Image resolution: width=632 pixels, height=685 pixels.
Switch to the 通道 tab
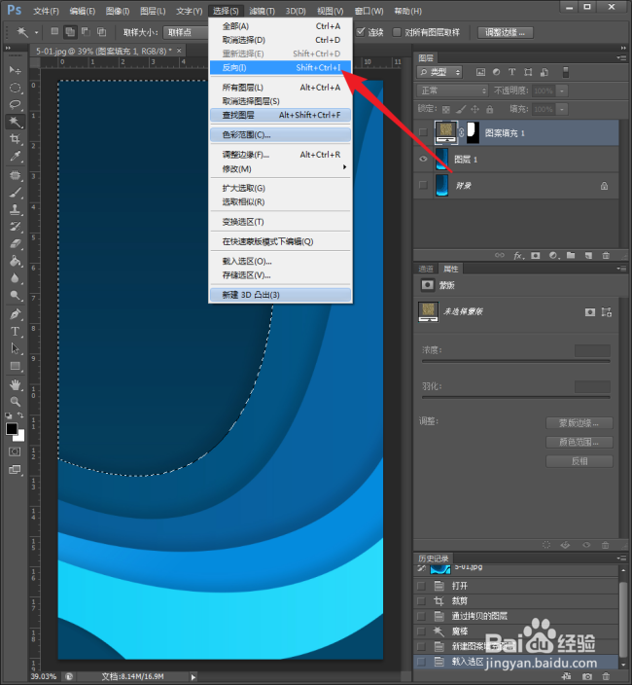point(426,269)
